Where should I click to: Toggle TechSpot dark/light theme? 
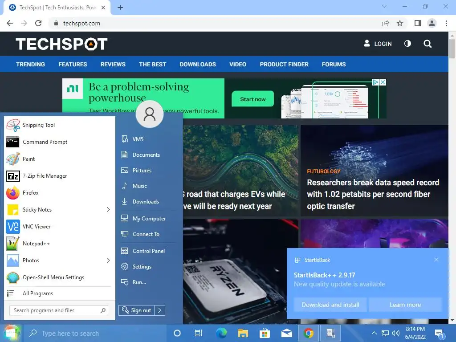(x=408, y=44)
